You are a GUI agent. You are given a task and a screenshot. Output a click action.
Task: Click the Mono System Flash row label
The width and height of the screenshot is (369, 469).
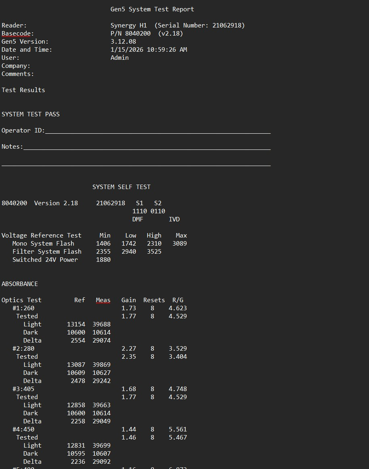coord(43,244)
